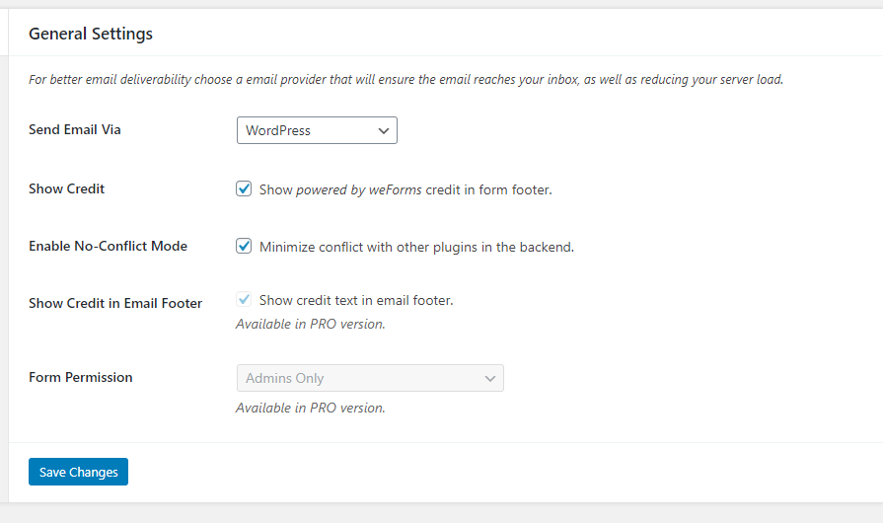Open the Send Email Via dropdown
This screenshot has width=883, height=523.
(316, 130)
